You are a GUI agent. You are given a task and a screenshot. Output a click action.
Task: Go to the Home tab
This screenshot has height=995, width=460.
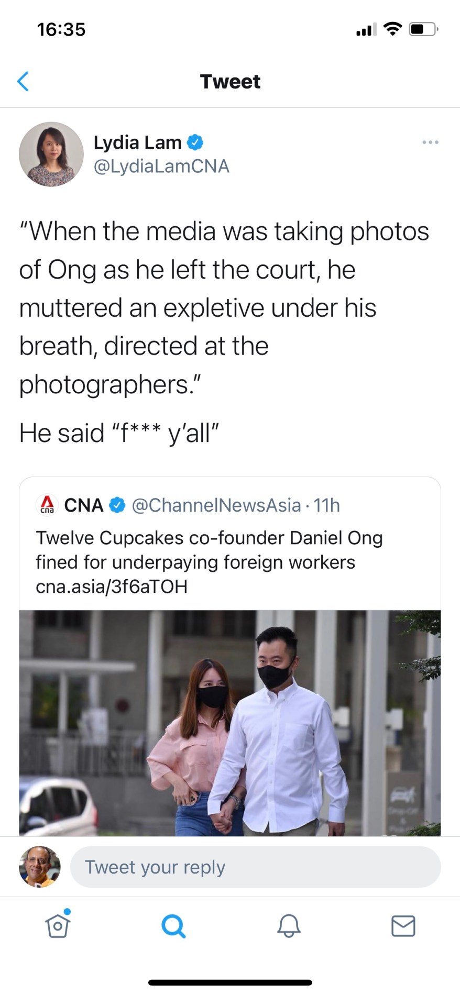pyautogui.click(x=58, y=925)
